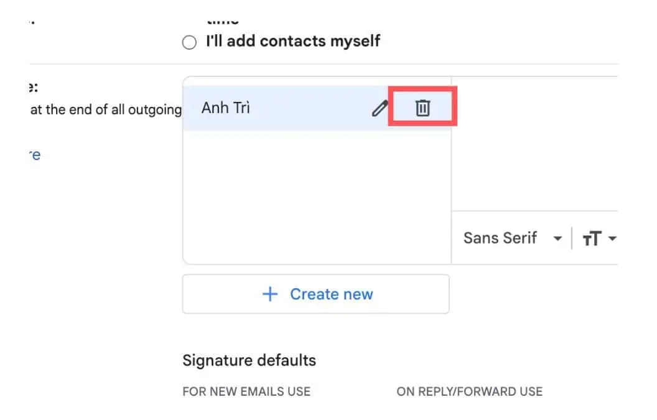Click the Signature defaults heading
657x420 pixels.
(x=249, y=360)
